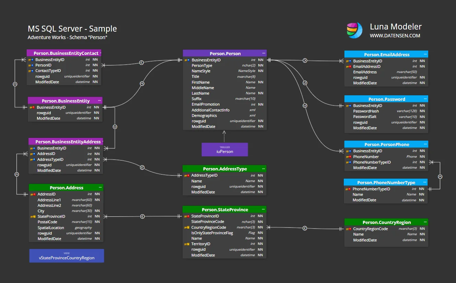The width and height of the screenshot is (456, 283).
Task: Open the ellipsis menu on Person.PersonPhone table
Action: 425,144
